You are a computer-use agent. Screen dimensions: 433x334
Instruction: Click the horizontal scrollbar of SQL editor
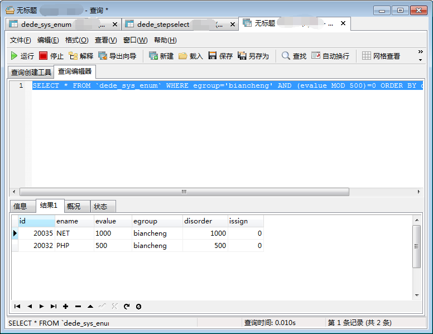point(183,192)
